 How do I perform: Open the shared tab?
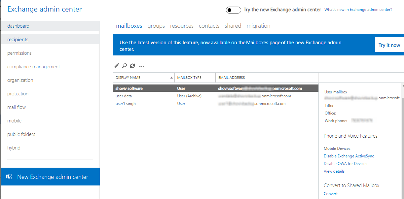tap(233, 26)
